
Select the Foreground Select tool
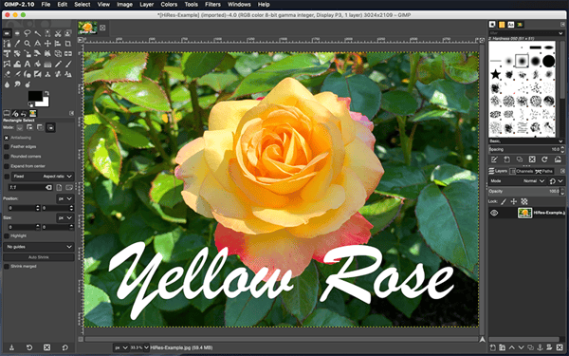(68, 33)
